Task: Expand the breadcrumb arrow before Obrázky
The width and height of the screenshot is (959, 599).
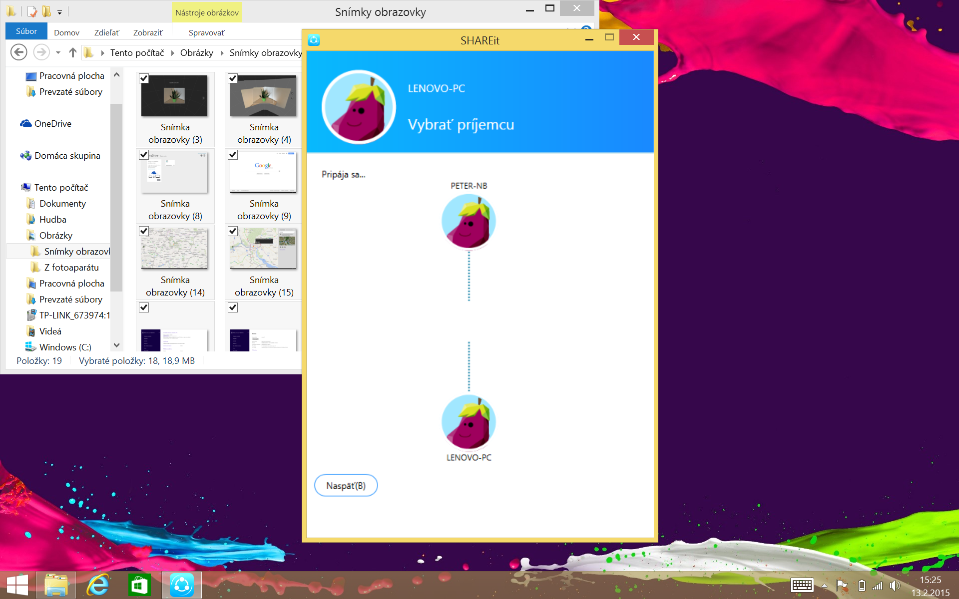Action: 172,53
